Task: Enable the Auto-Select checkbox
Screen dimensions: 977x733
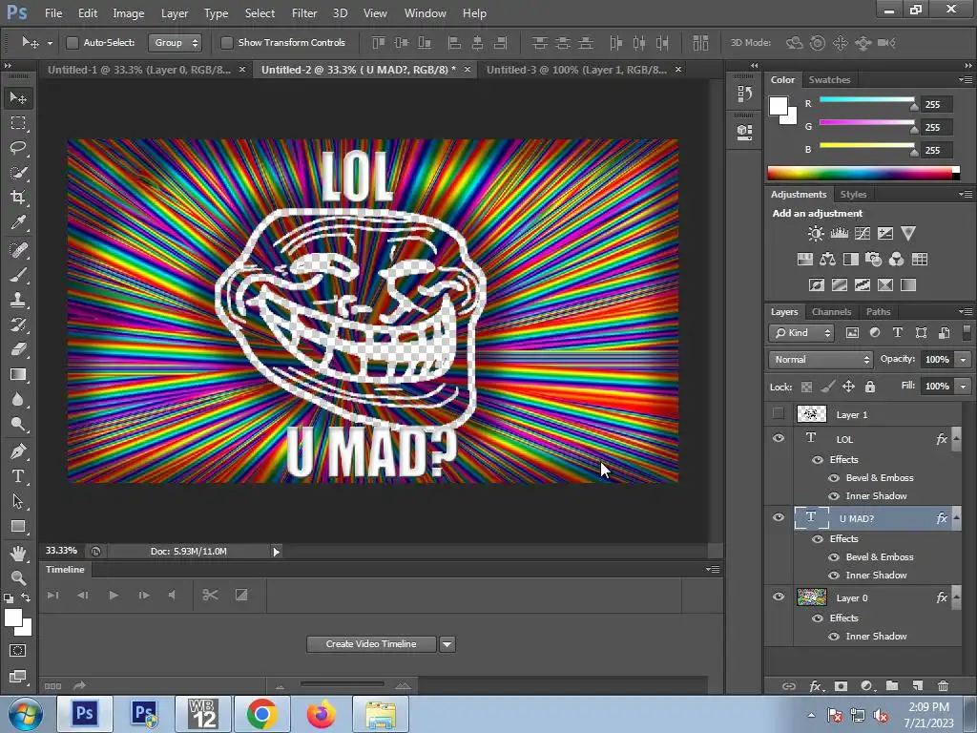Action: click(x=73, y=42)
